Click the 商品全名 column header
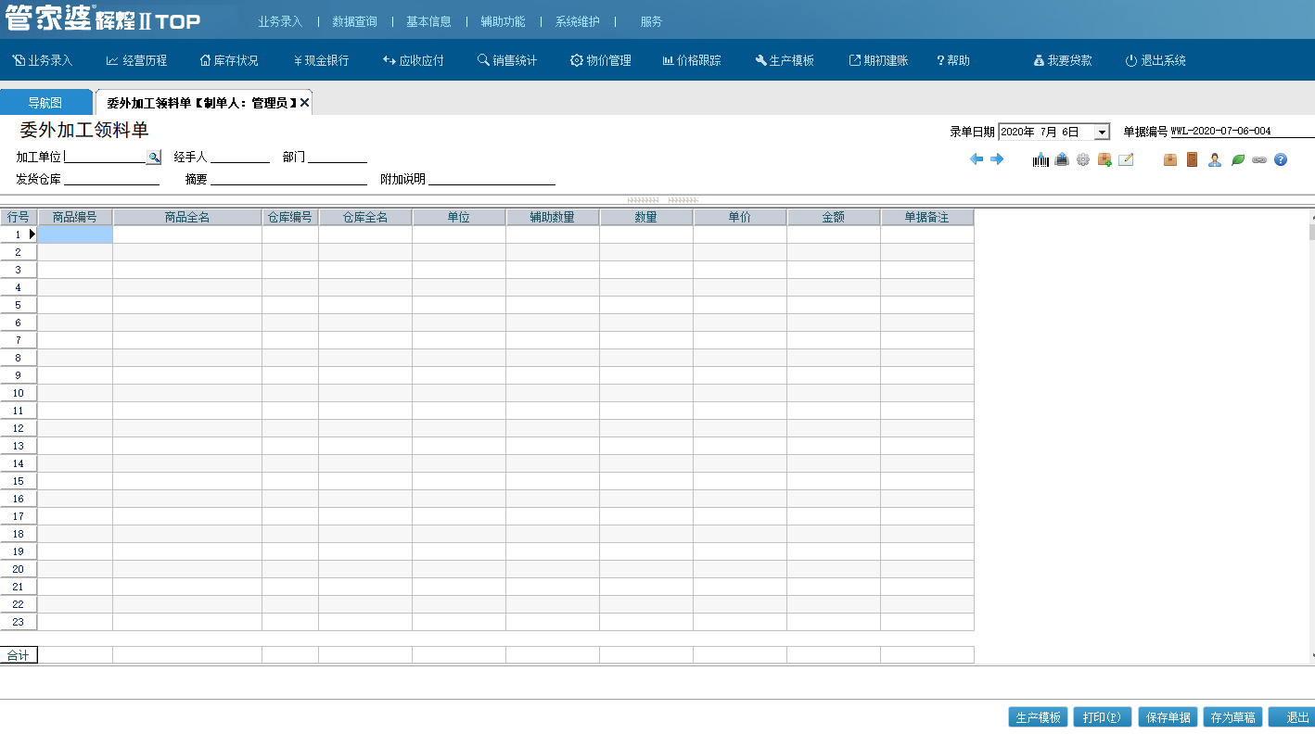 click(x=187, y=217)
